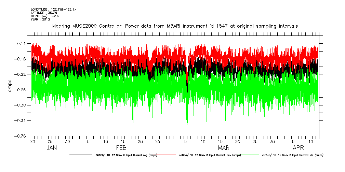Click the DEPTH (m) header line
Image resolution: width=345 pixels, height=172 pixels.
(x=44, y=16)
